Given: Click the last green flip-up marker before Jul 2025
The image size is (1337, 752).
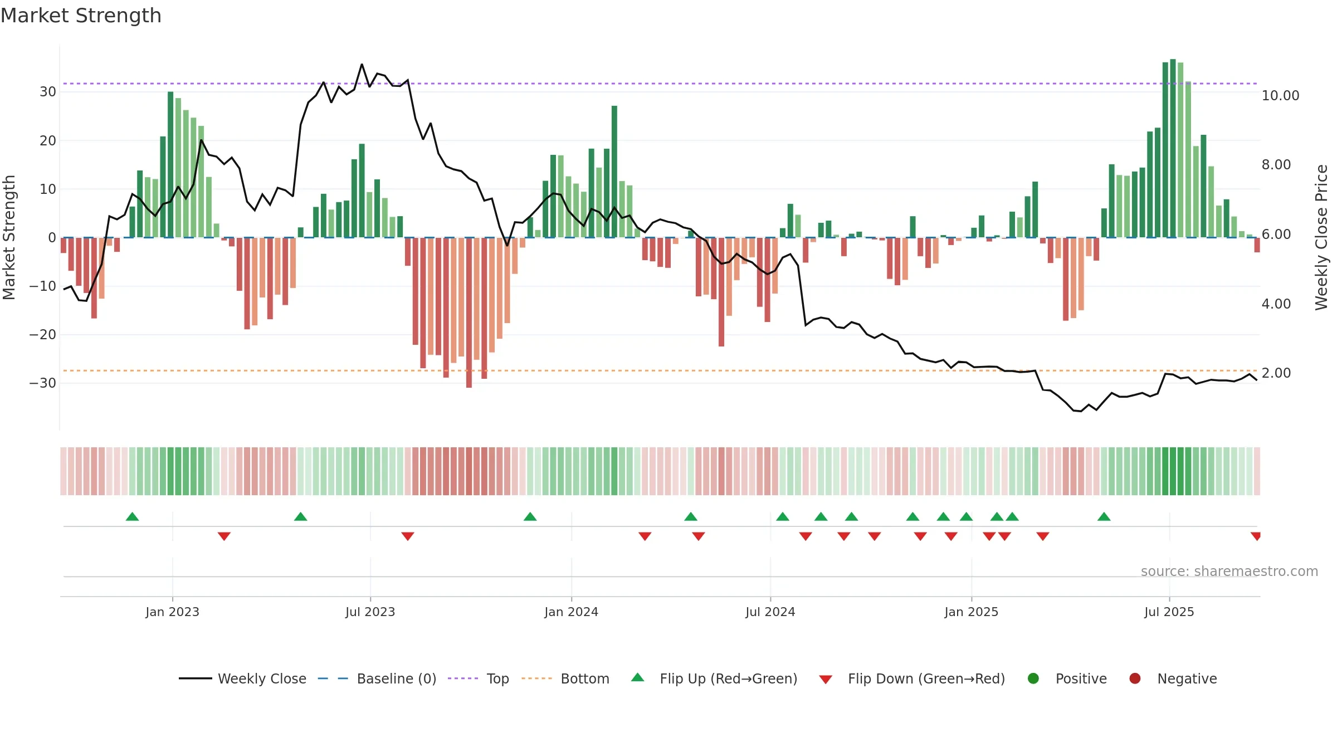Looking at the screenshot, I should tap(1104, 516).
